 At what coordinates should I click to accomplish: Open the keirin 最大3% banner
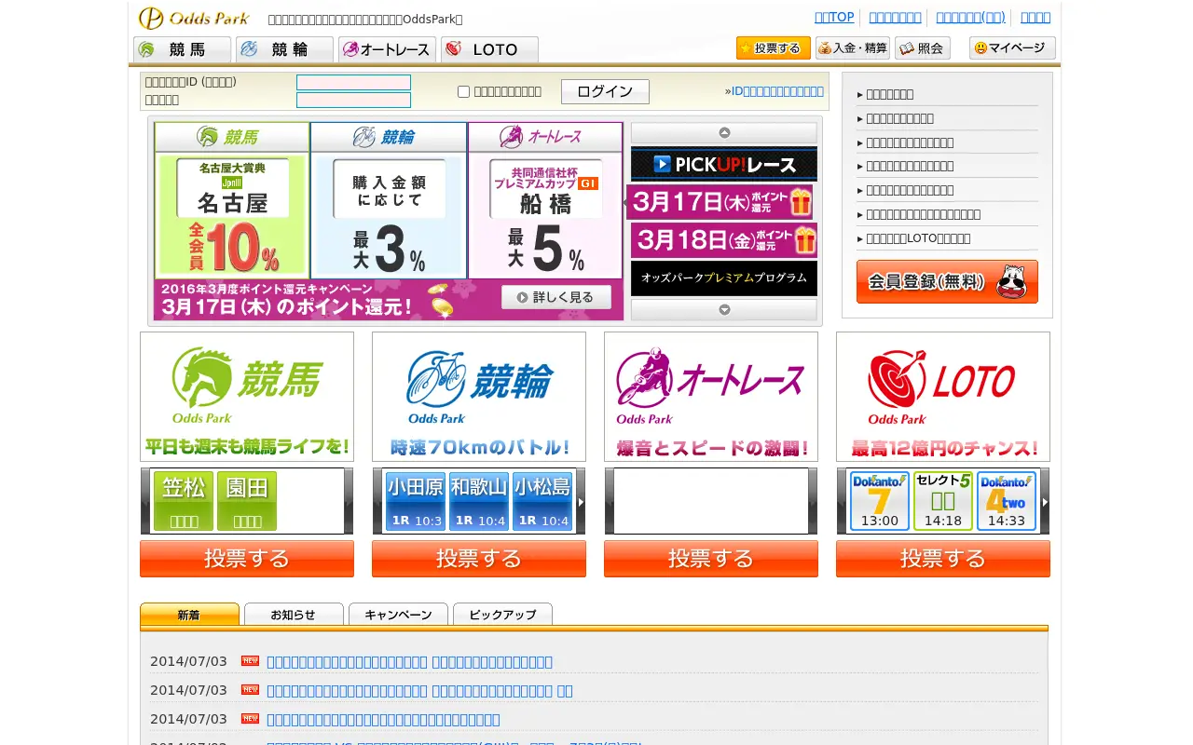[x=389, y=200]
